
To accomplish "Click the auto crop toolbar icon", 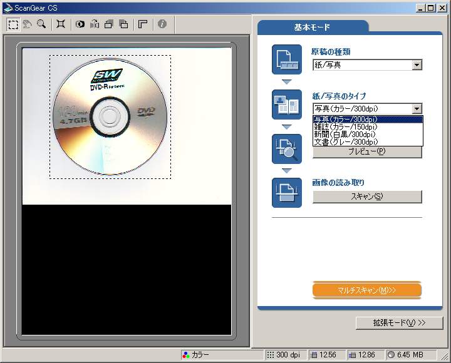I will coord(61,24).
